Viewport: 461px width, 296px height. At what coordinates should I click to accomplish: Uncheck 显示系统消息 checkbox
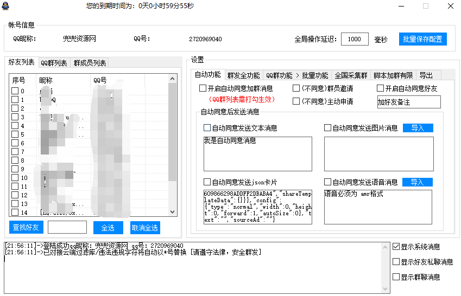coord(396,247)
